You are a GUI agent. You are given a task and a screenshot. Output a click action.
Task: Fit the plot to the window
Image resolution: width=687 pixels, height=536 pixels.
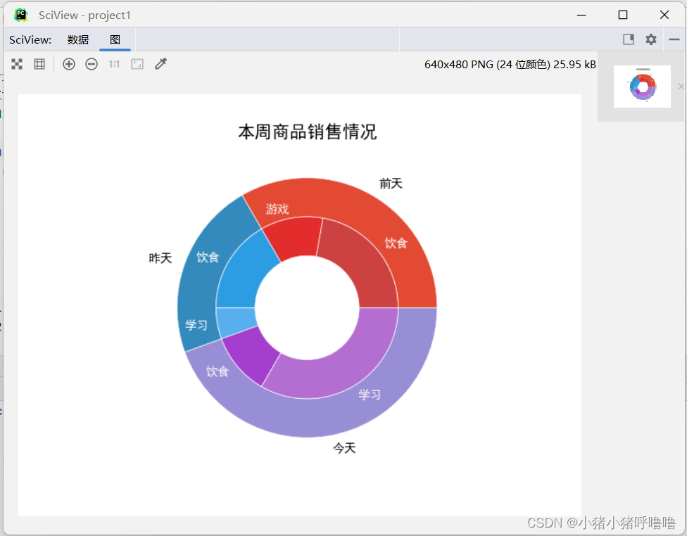(x=17, y=64)
